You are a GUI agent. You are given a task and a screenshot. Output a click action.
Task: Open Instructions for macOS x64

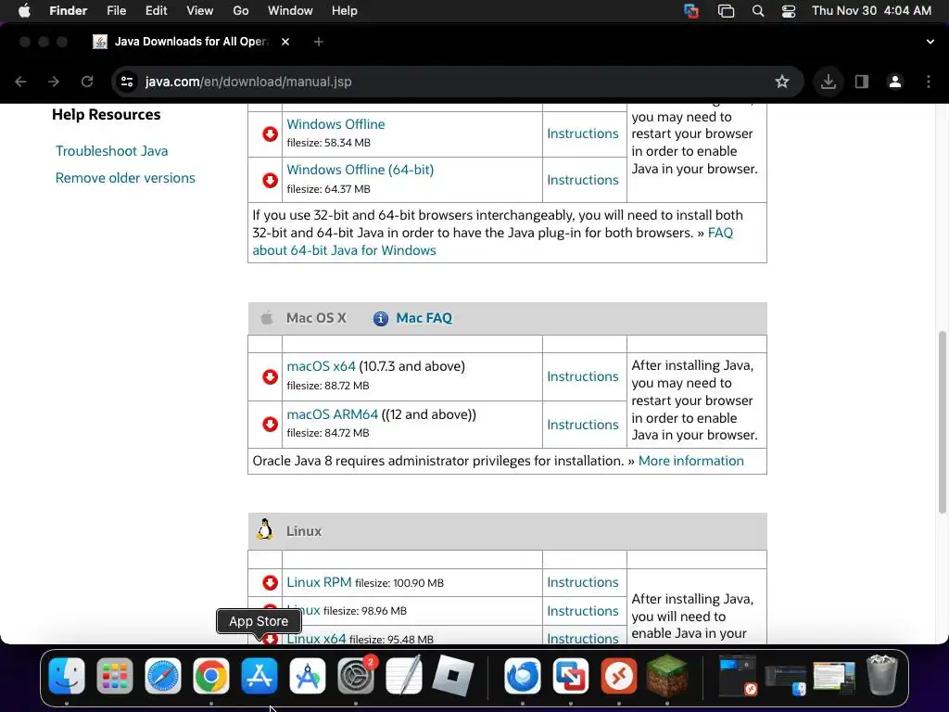583,376
